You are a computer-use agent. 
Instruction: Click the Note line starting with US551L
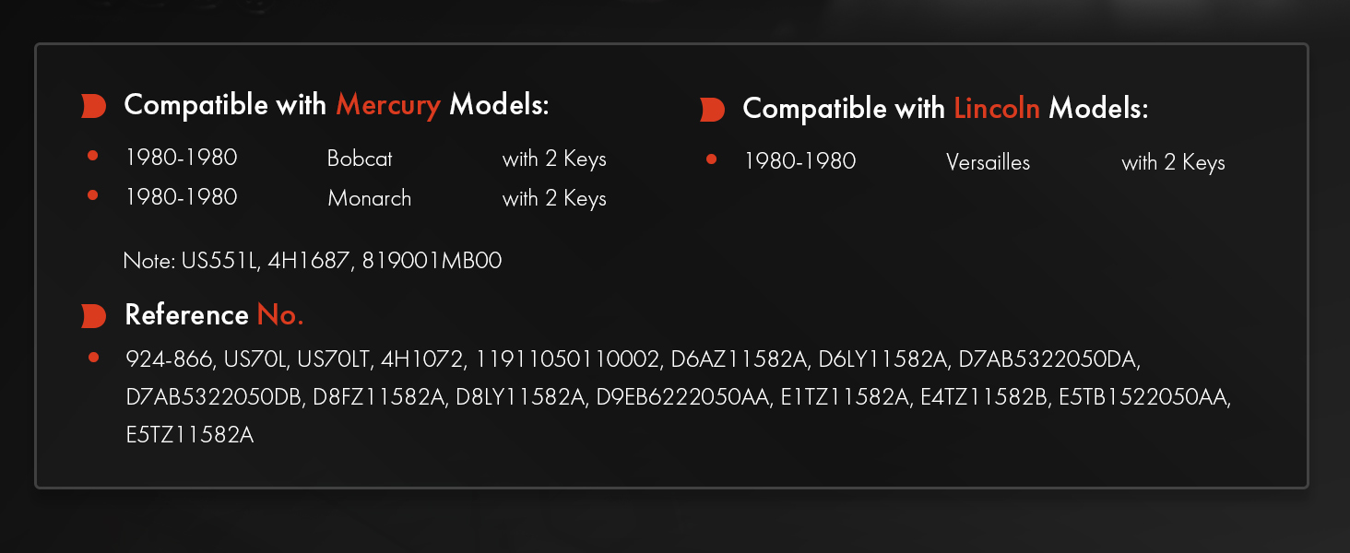click(312, 261)
